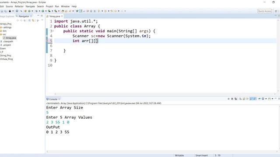Open the Source menu
Viewport: 280px width, 157px height.
(x=9, y=7)
